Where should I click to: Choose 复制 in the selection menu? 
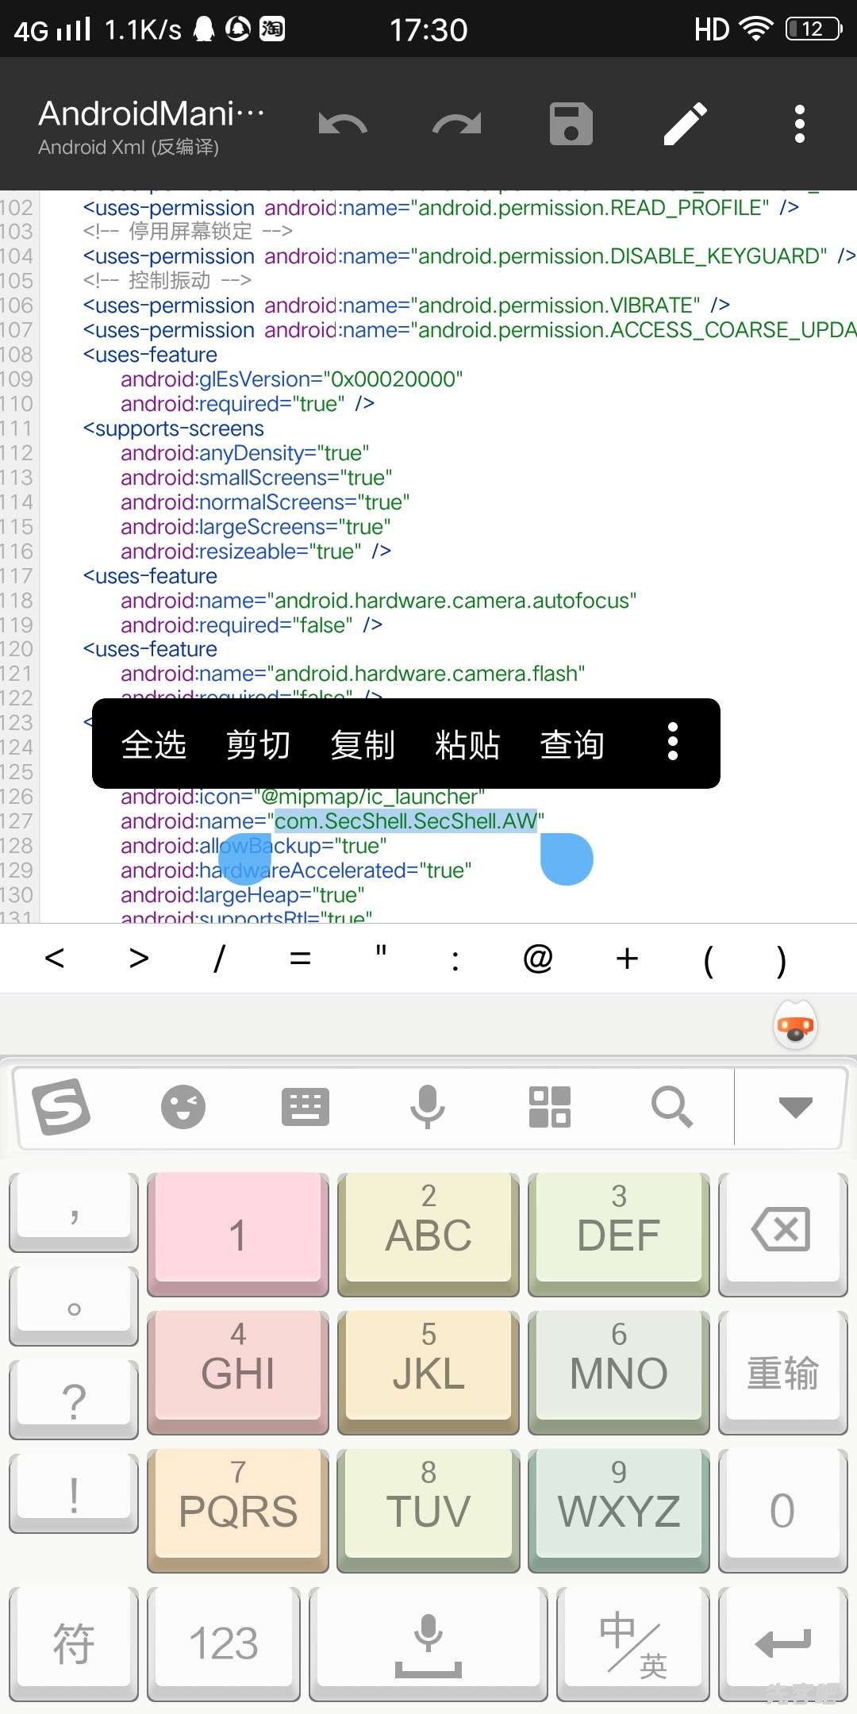point(363,744)
